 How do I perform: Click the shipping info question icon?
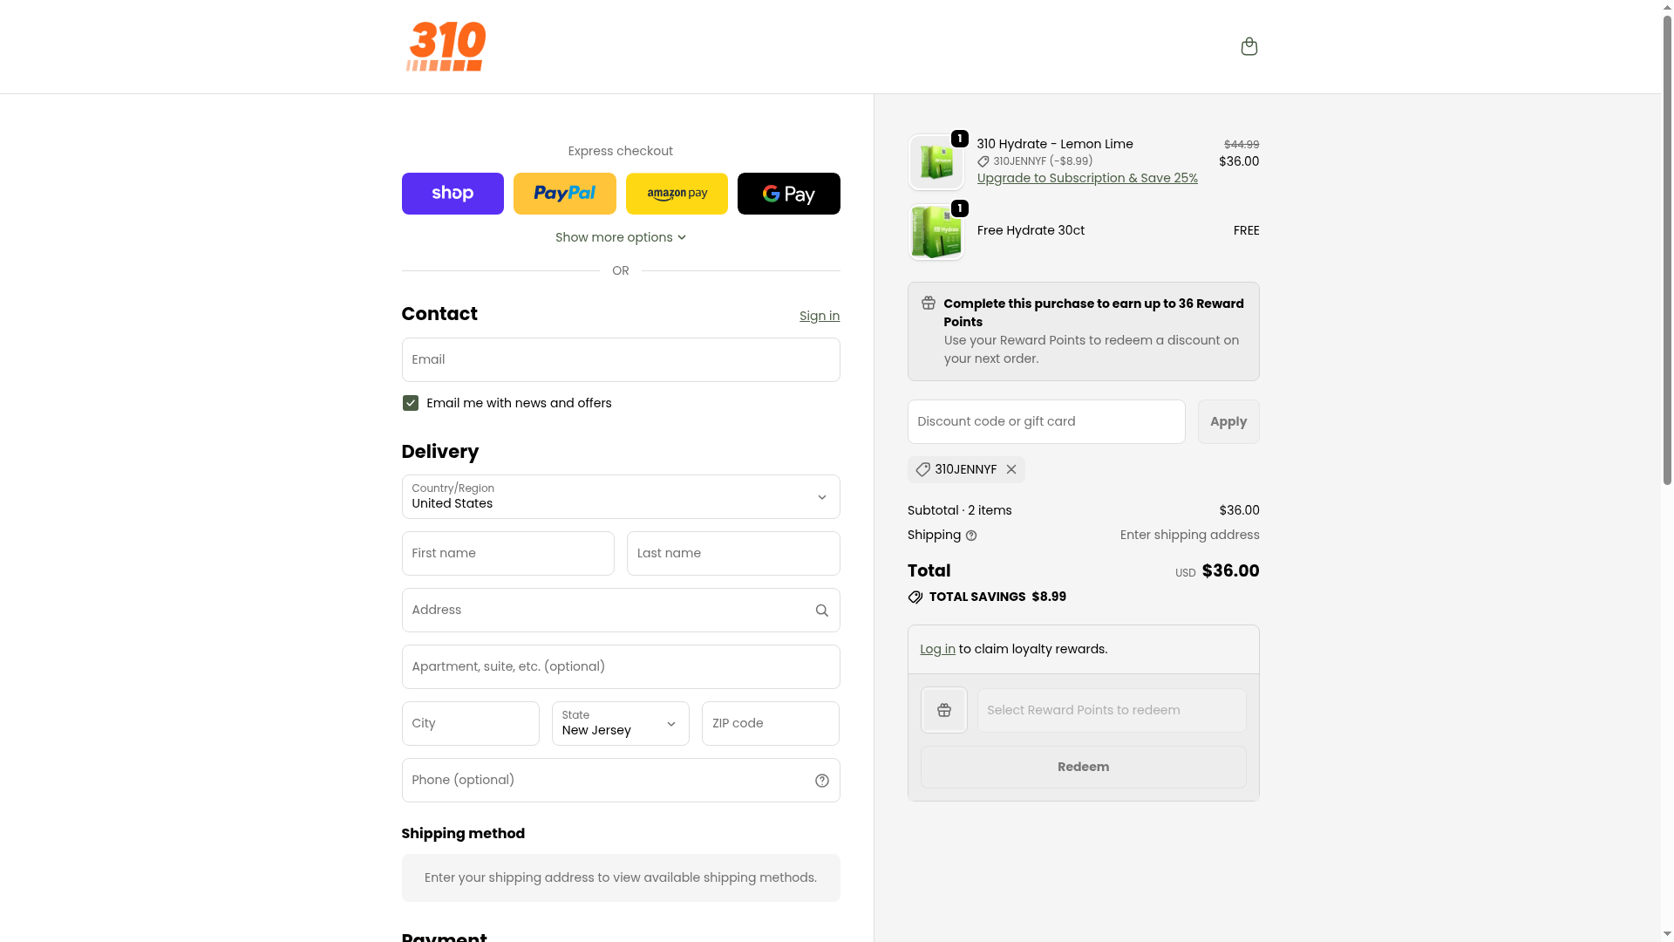point(971,536)
